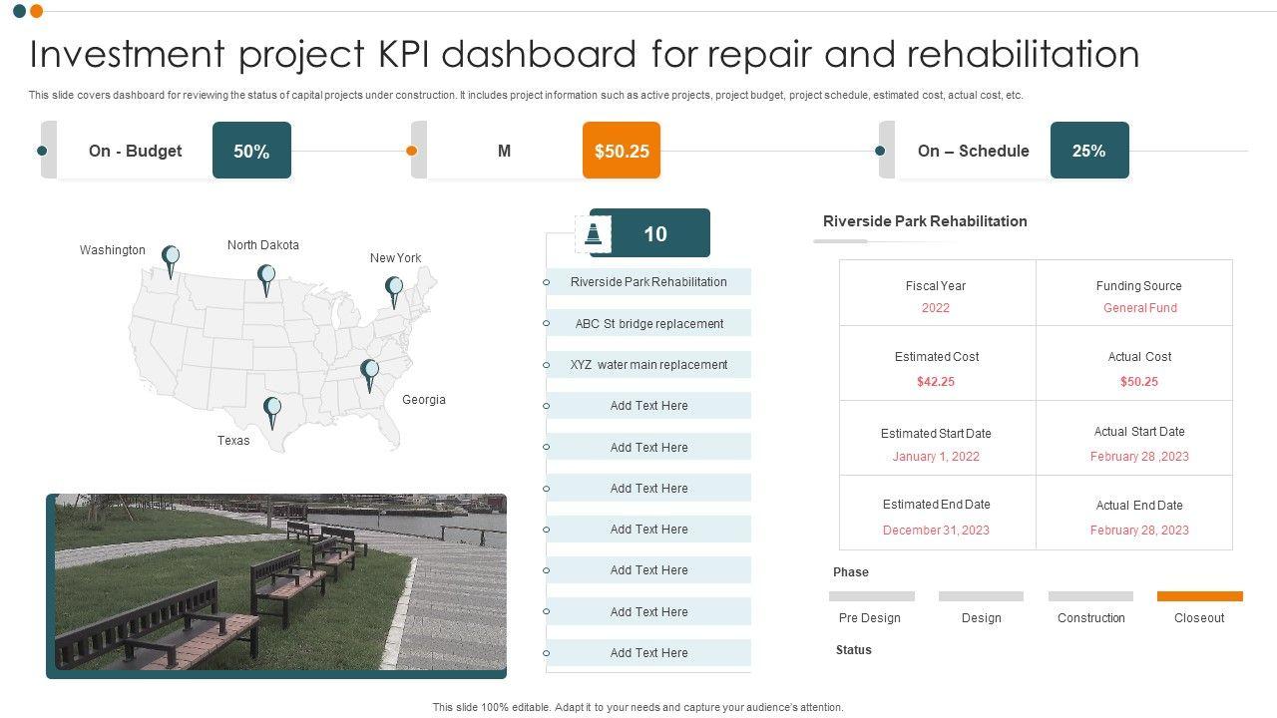
Task: Select the XYZ water main replacement bullet
Action: tap(547, 365)
